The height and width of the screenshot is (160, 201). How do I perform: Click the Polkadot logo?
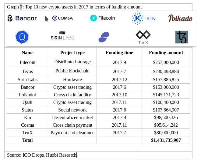[x=180, y=18]
